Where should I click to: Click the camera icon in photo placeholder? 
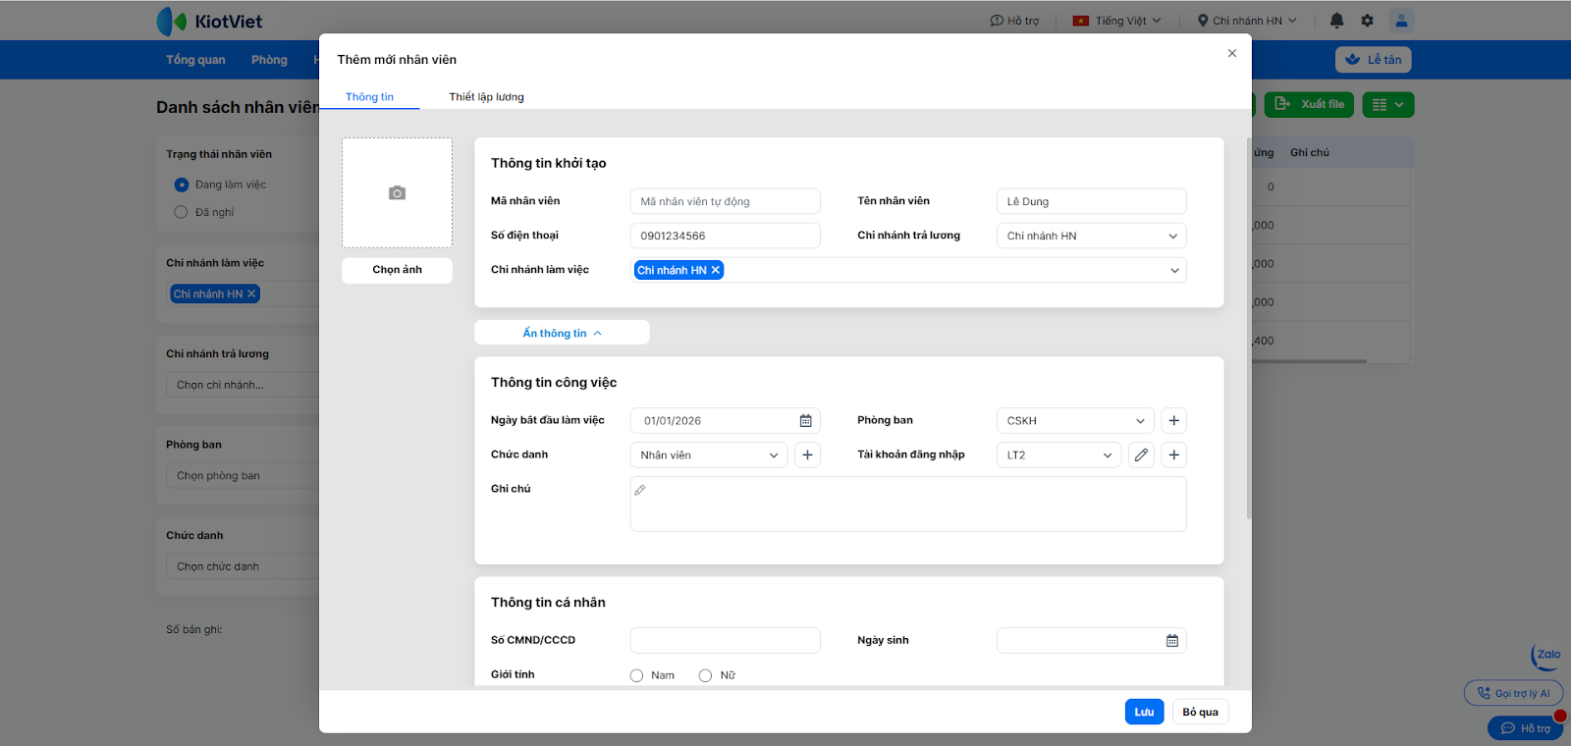pos(397,193)
